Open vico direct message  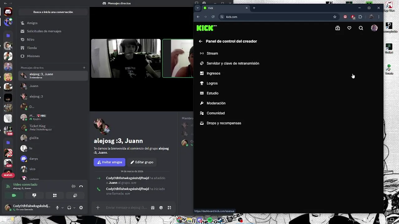tap(53, 169)
